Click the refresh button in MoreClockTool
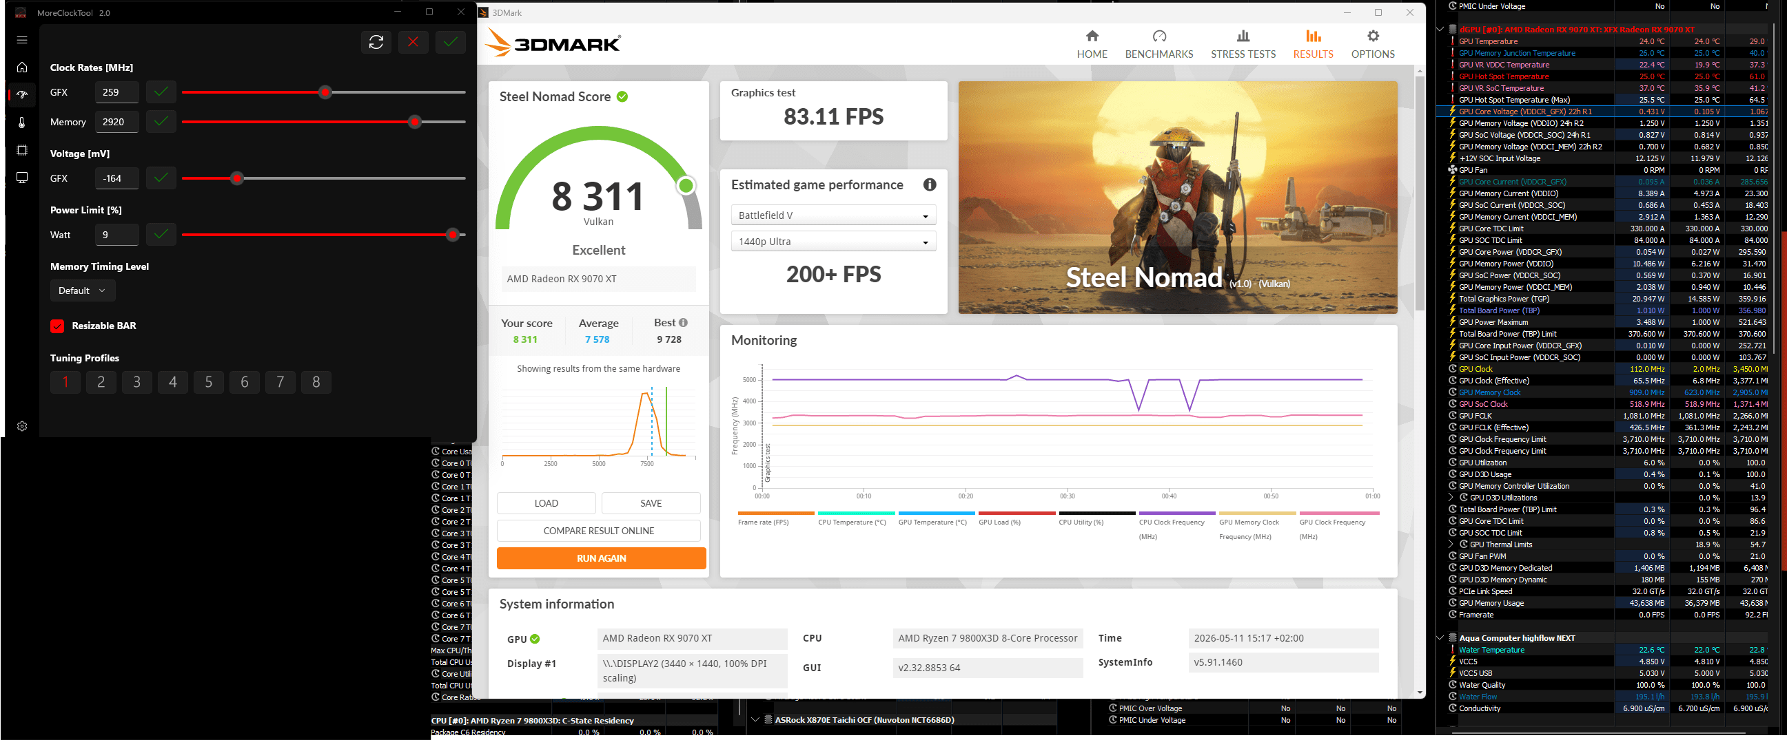 [x=376, y=42]
